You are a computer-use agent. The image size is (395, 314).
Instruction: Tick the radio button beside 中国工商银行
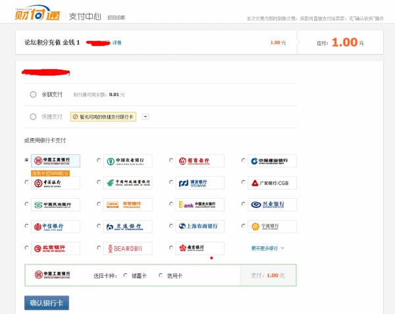click(26, 160)
